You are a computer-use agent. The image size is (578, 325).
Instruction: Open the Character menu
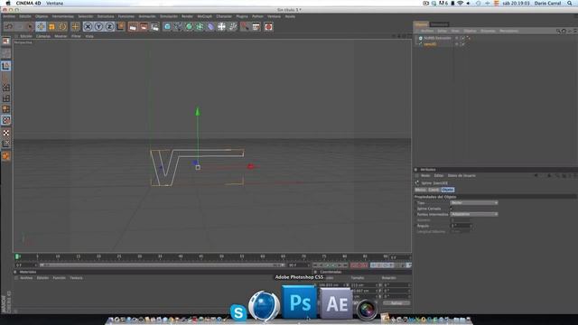coord(224,16)
